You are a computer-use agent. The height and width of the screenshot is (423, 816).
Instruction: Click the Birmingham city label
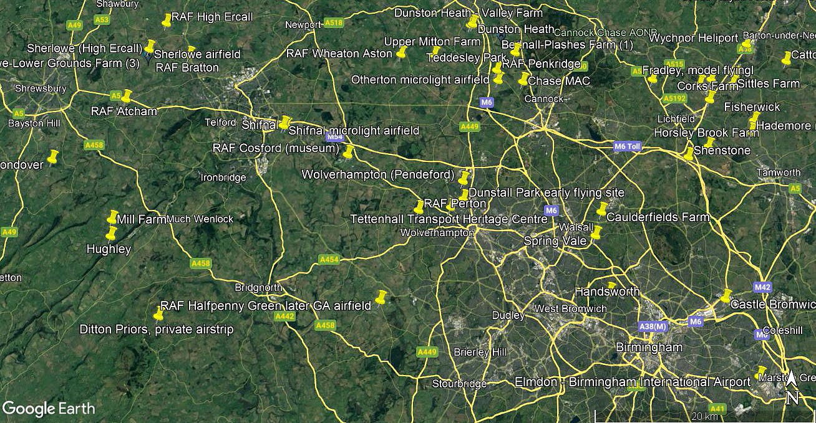649,347
